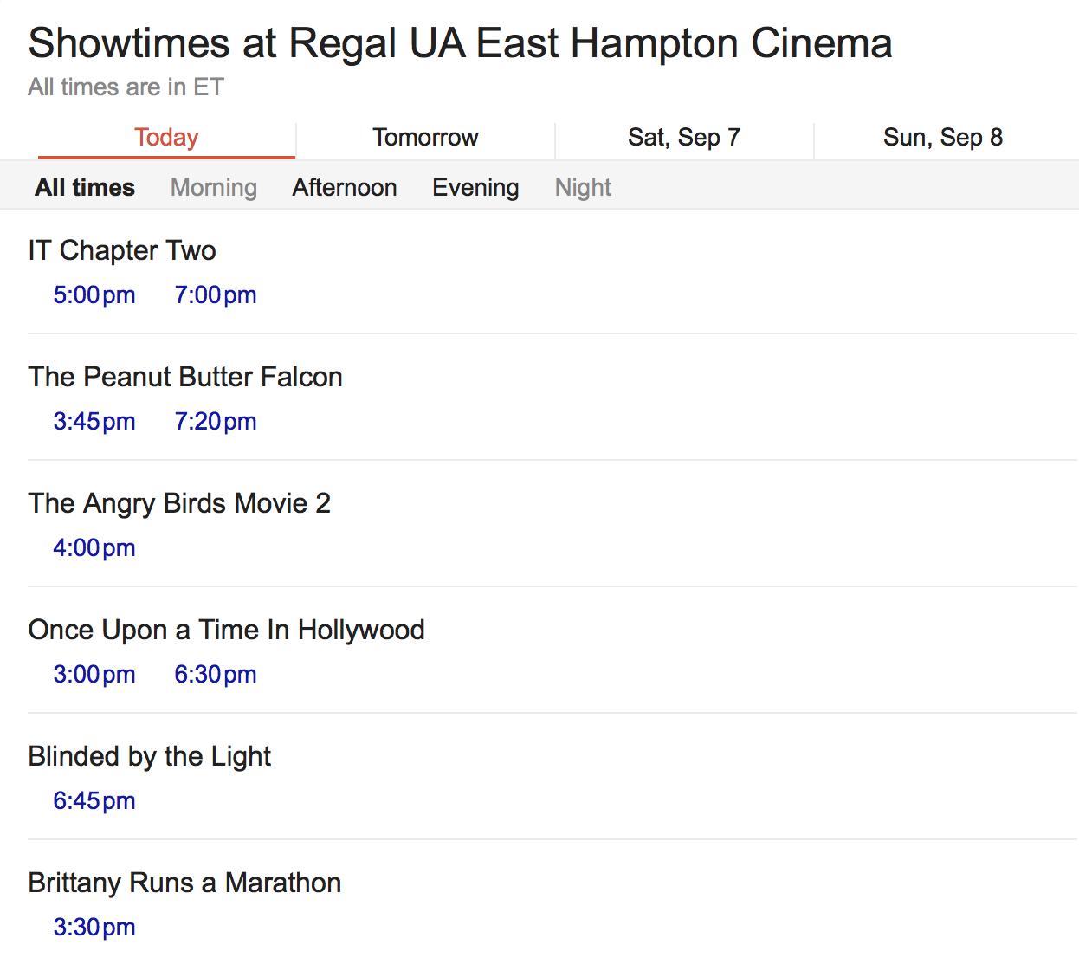Click the IT Chapter Two title
This screenshot has height=977, width=1079.
tap(122, 251)
